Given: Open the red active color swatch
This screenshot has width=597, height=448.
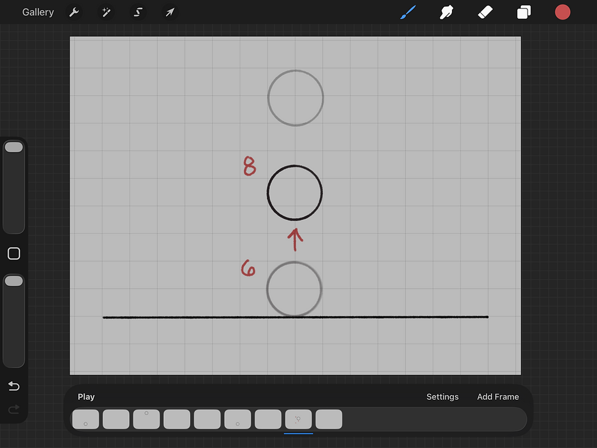Looking at the screenshot, I should click(x=562, y=12).
